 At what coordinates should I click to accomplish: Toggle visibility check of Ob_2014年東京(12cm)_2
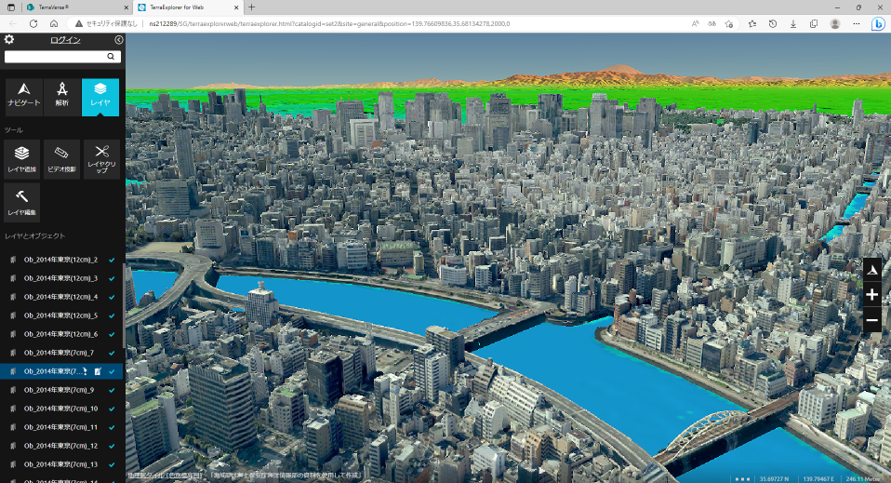pyautogui.click(x=112, y=260)
